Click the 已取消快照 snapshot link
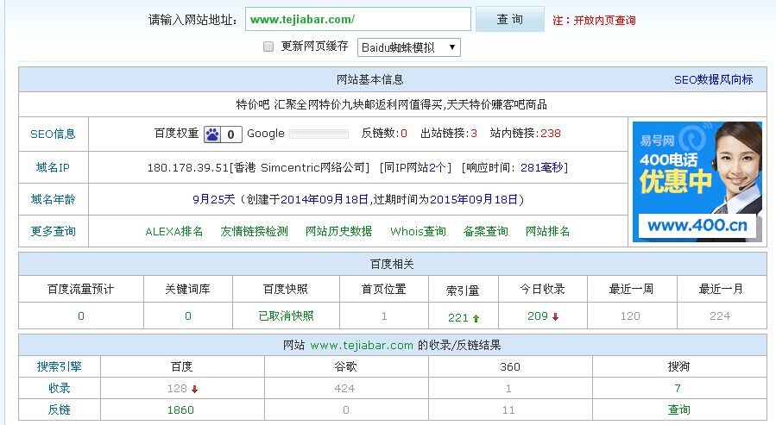The image size is (776, 425). pos(286,316)
